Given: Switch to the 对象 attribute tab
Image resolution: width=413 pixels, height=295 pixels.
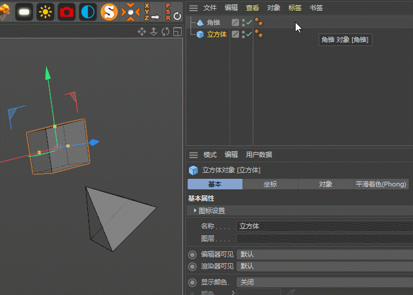Looking at the screenshot, I should (x=326, y=184).
